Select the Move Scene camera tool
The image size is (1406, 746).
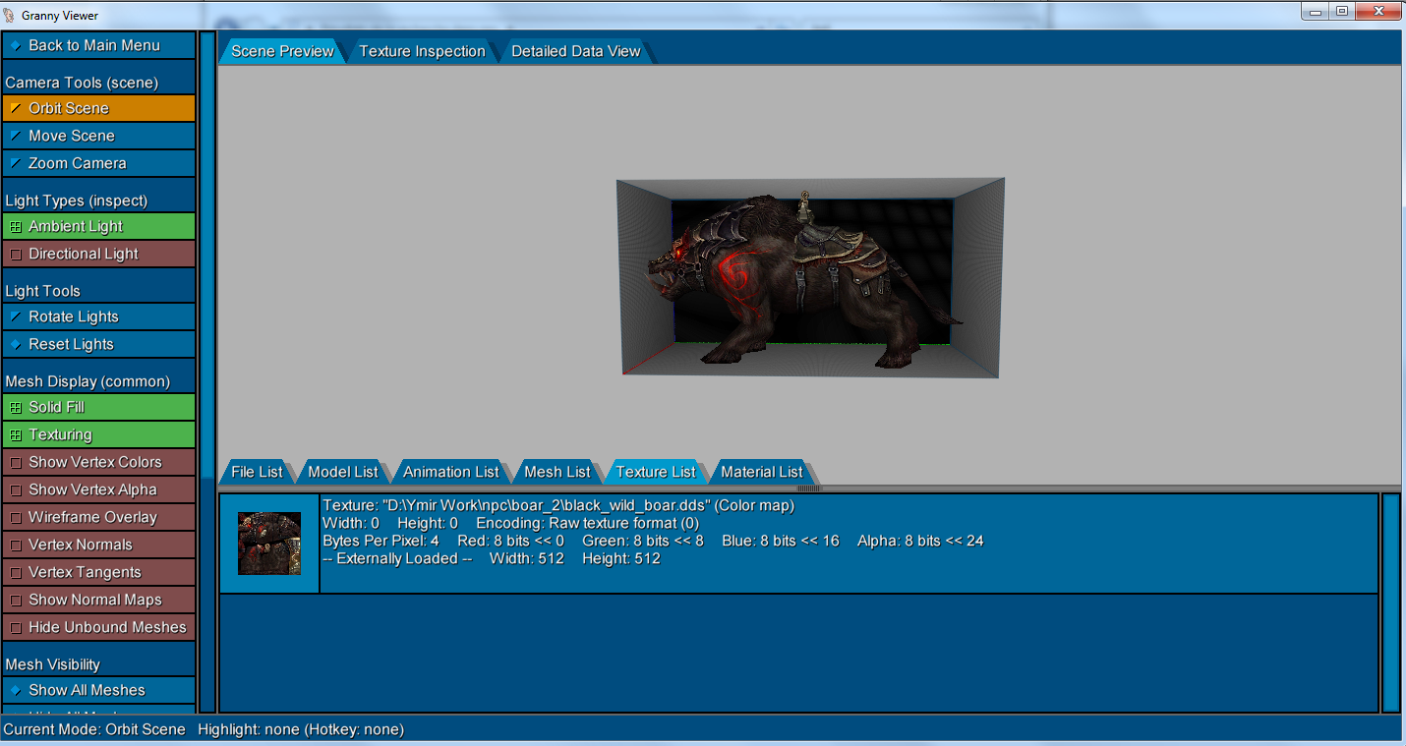click(x=98, y=136)
